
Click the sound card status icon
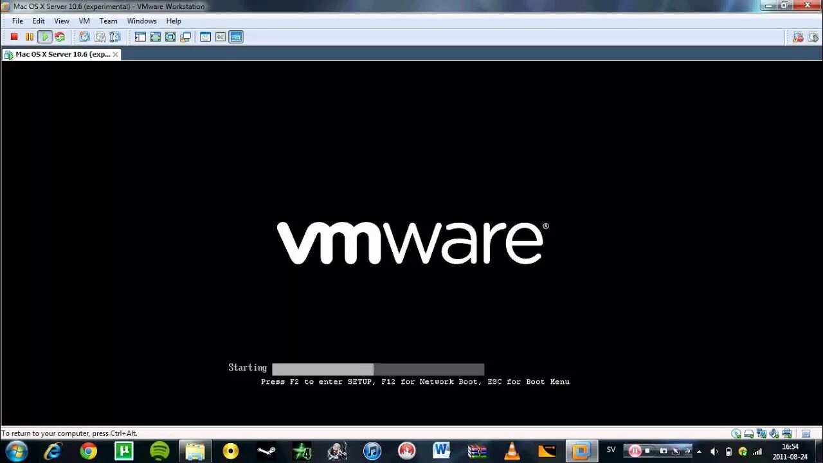click(774, 434)
